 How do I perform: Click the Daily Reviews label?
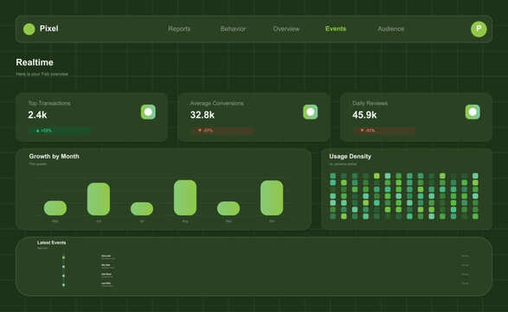click(370, 103)
